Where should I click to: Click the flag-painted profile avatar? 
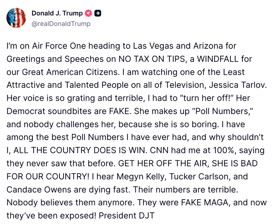tap(16, 18)
